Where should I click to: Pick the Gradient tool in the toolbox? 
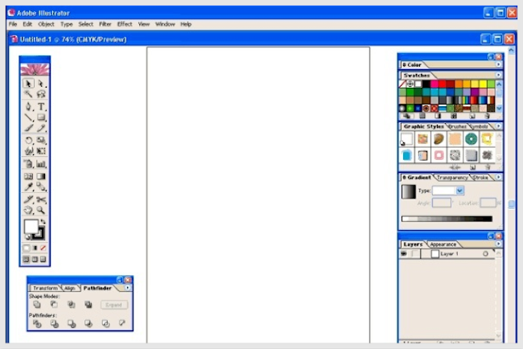[41, 176]
